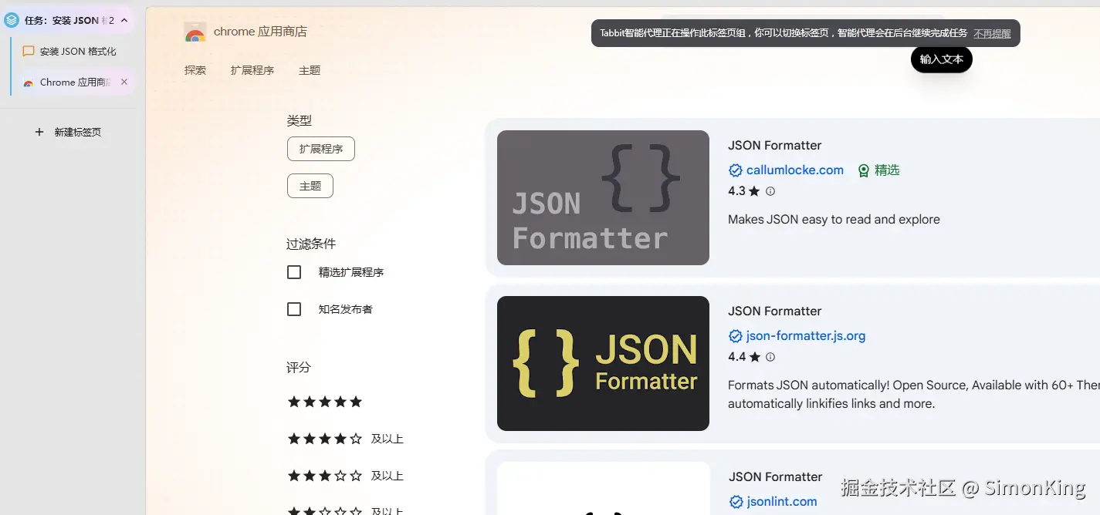Open the json-formatter.js.org publisher link

point(806,336)
